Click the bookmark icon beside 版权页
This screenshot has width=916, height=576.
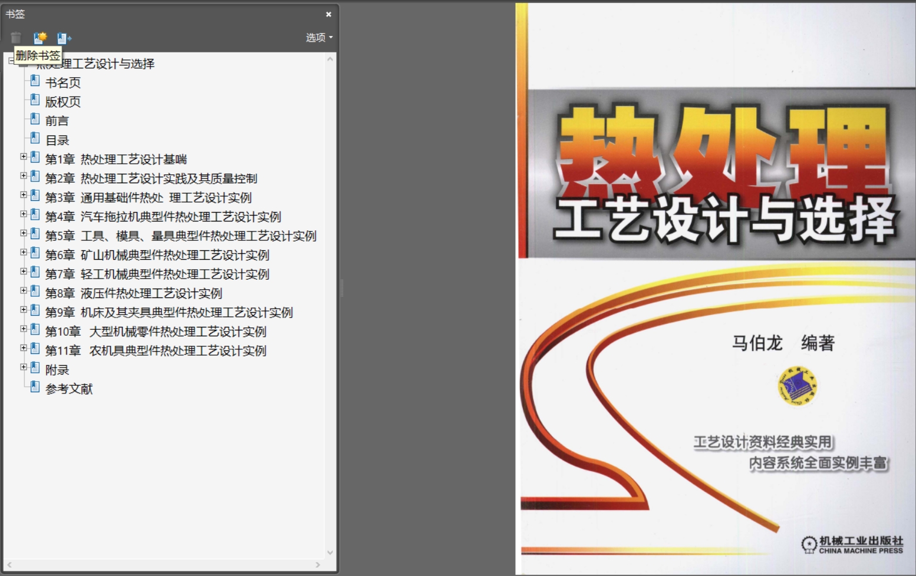pos(35,101)
